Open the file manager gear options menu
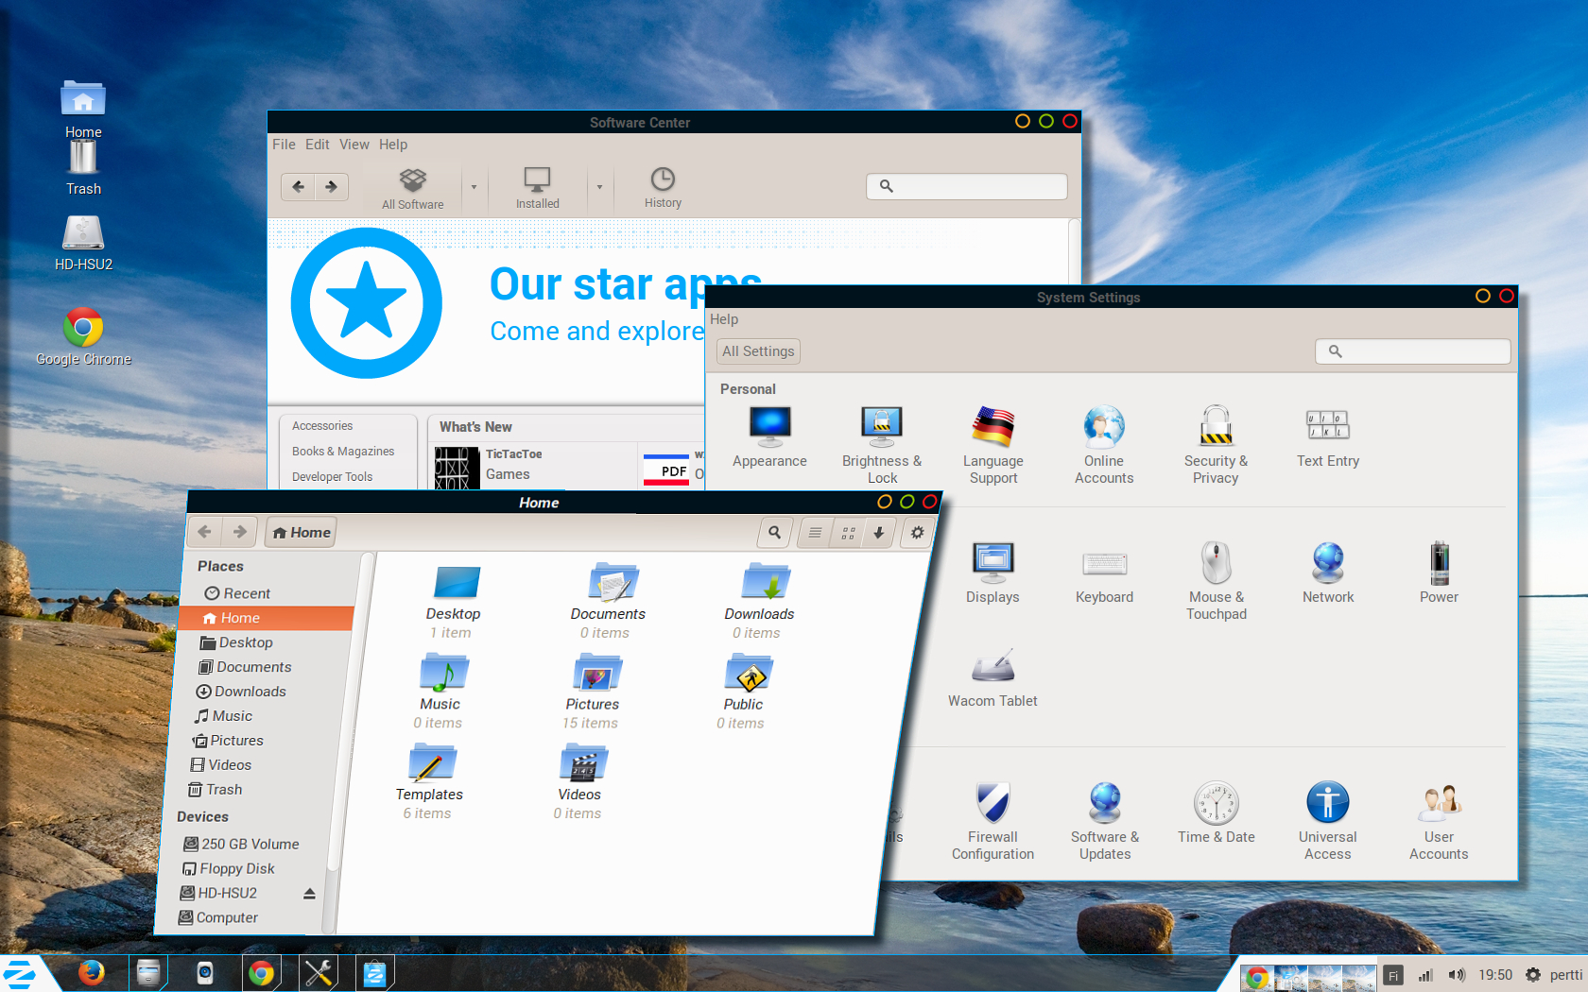Image resolution: width=1588 pixels, height=992 pixels. pyautogui.click(x=917, y=533)
